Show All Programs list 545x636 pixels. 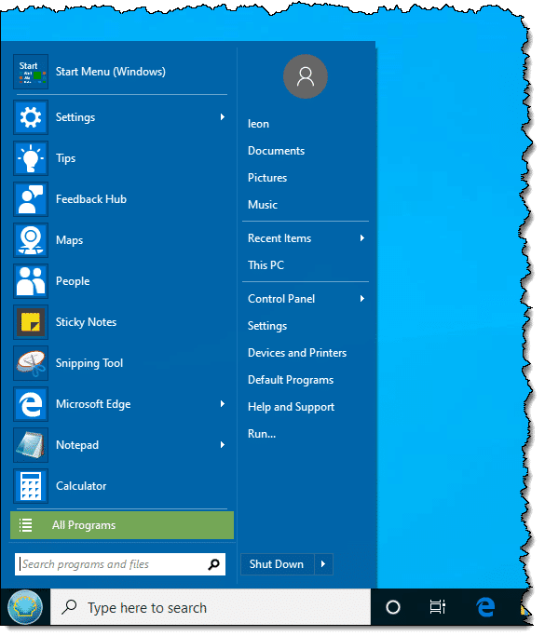(x=122, y=525)
